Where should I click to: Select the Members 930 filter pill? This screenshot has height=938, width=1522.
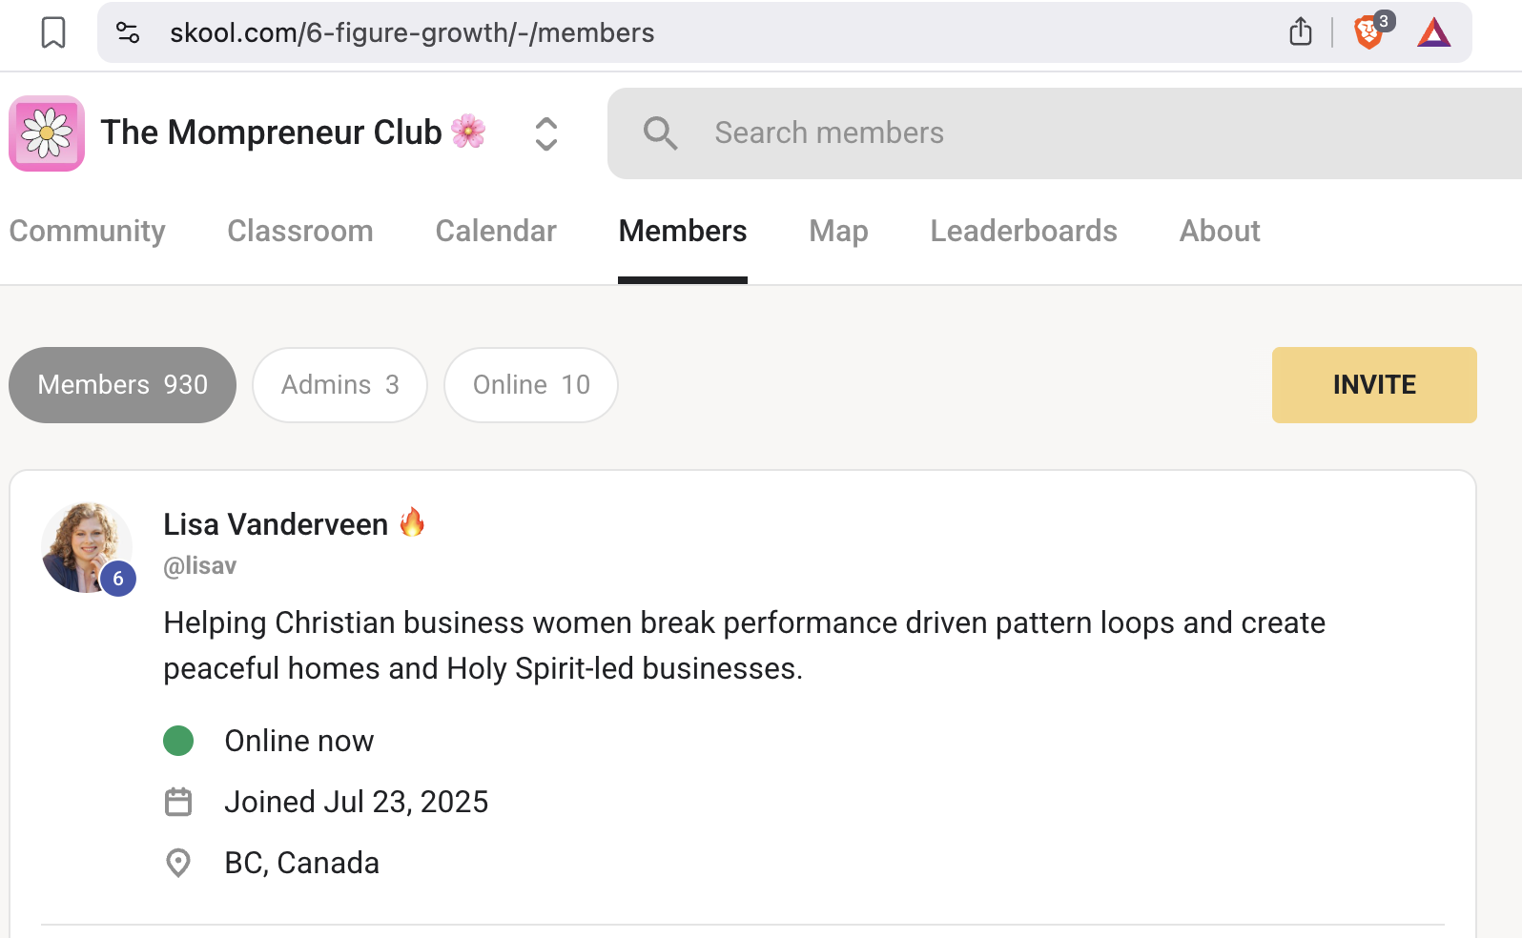click(122, 385)
